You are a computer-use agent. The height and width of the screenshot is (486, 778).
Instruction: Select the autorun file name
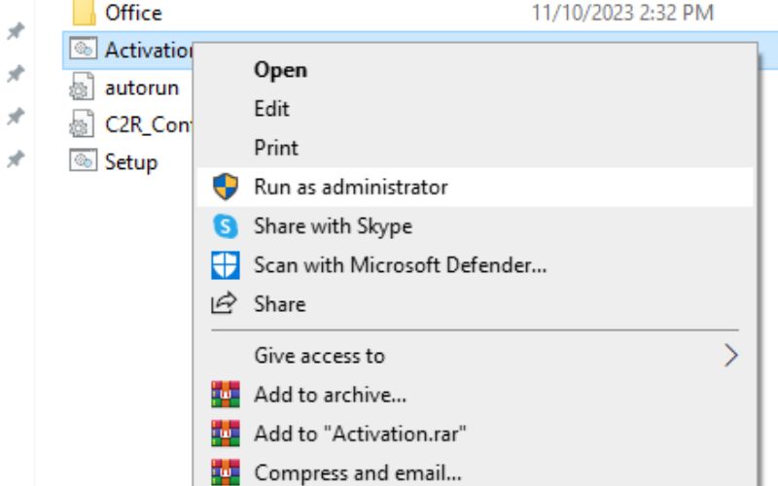pos(142,87)
